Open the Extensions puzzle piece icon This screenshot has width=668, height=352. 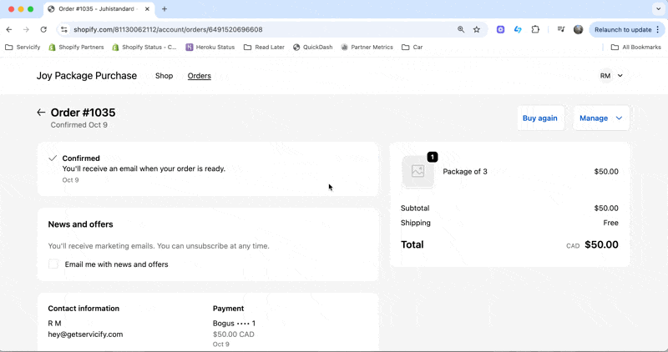click(x=535, y=29)
